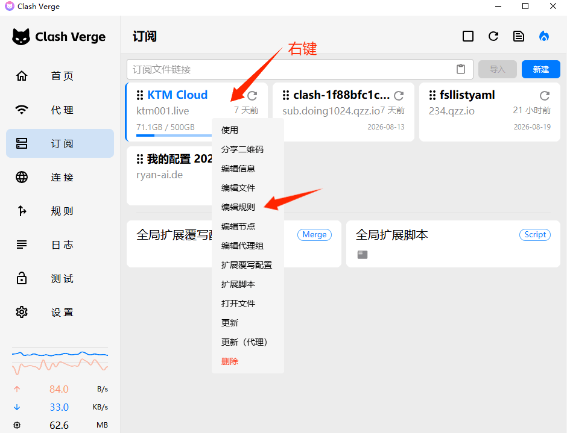Click the blue 新建 button
The image size is (567, 433).
tap(541, 69)
